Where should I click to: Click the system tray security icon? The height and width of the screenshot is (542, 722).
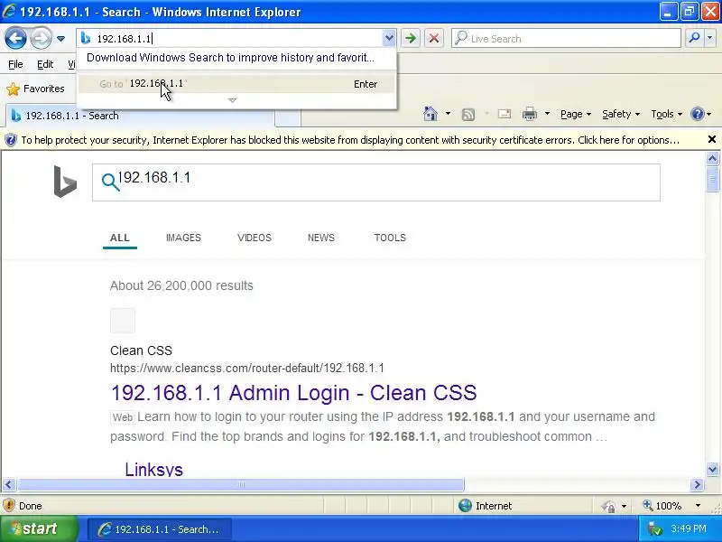[654, 529]
